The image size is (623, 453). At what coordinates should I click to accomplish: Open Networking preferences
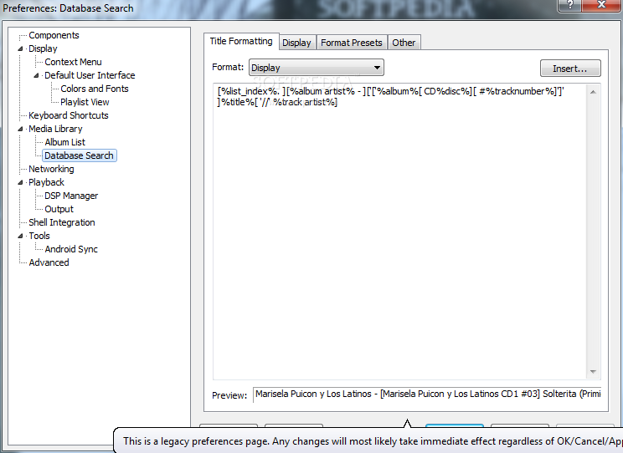[x=51, y=169]
